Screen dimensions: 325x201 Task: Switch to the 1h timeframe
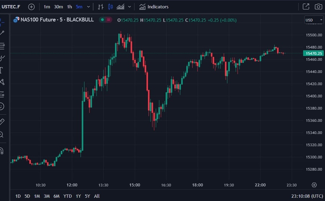69,7
